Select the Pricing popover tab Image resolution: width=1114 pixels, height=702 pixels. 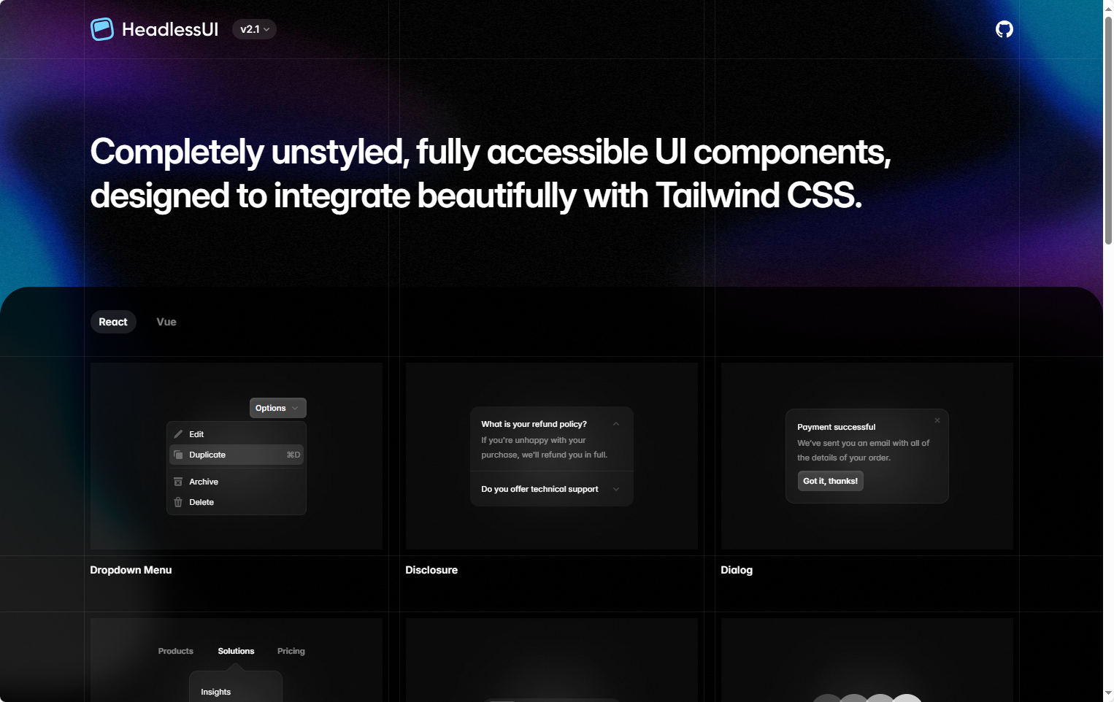[x=291, y=651]
